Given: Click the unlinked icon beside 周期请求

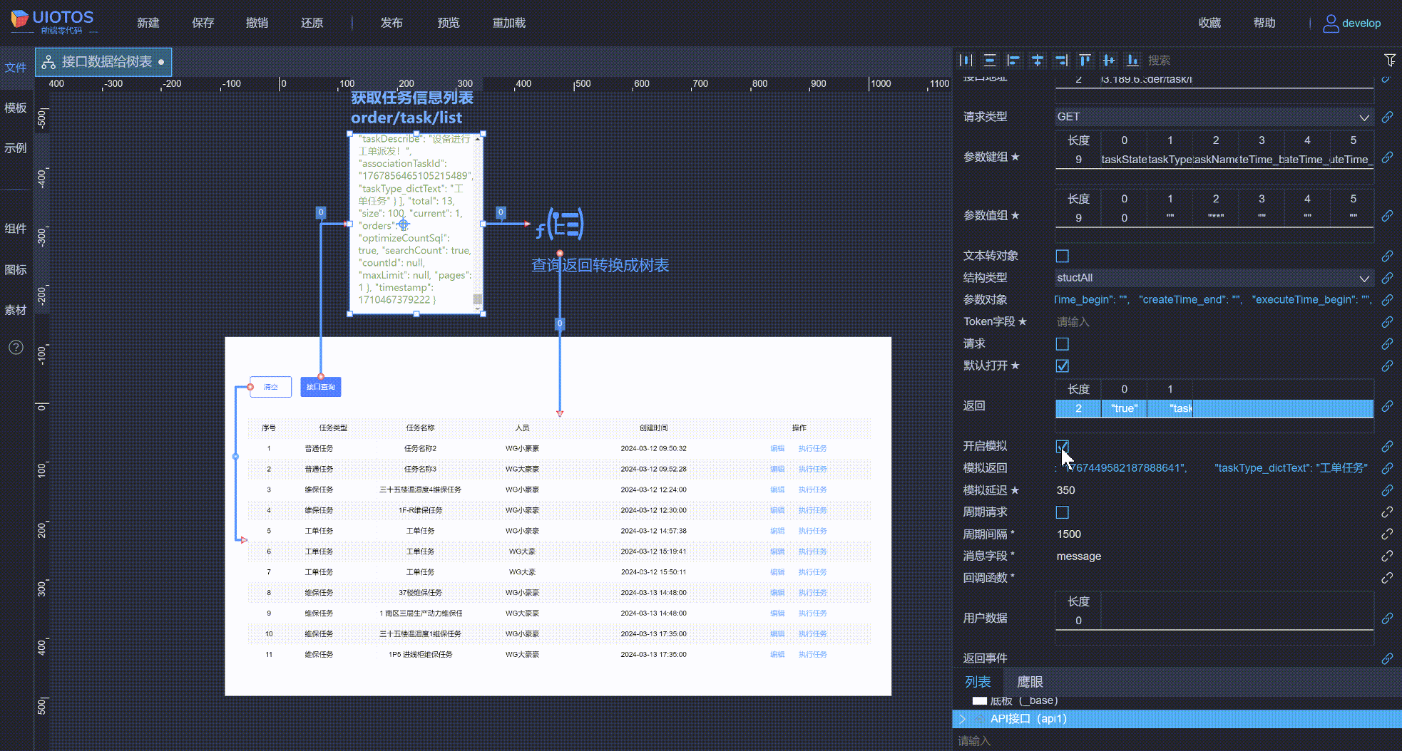Looking at the screenshot, I should point(1387,512).
